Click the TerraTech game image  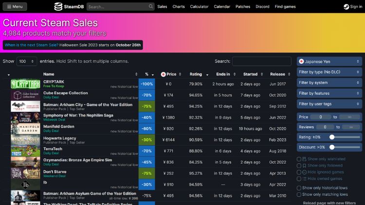pyautogui.click(x=25, y=151)
